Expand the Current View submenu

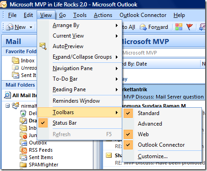pos(79,36)
